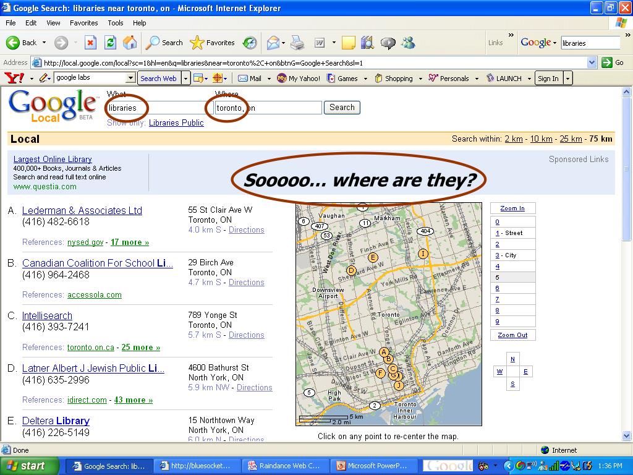Click the Yahoo toolbar pencil icon
633x475 pixels.
click(x=43, y=78)
